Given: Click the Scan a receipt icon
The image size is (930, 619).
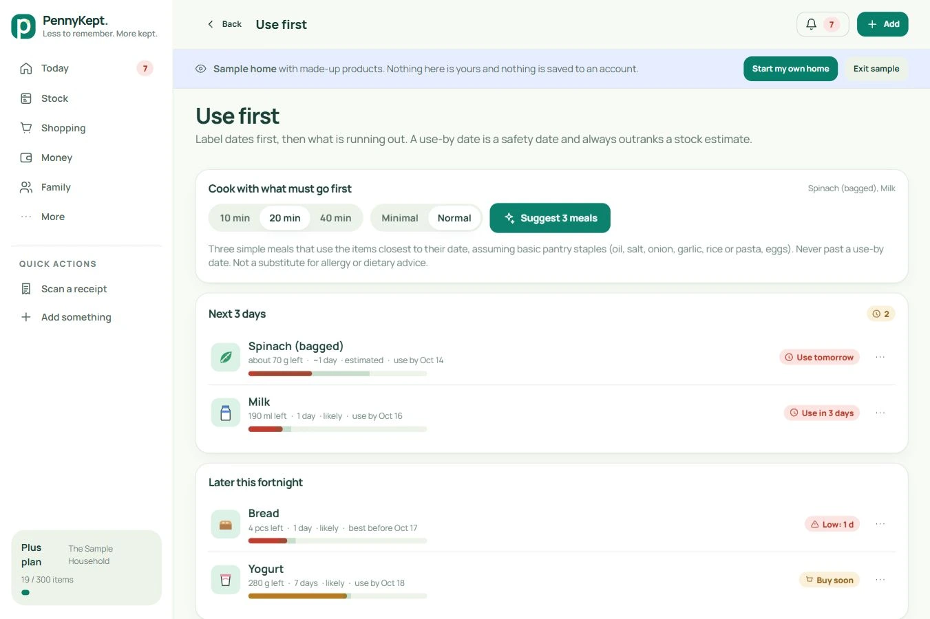Looking at the screenshot, I should [x=26, y=289].
